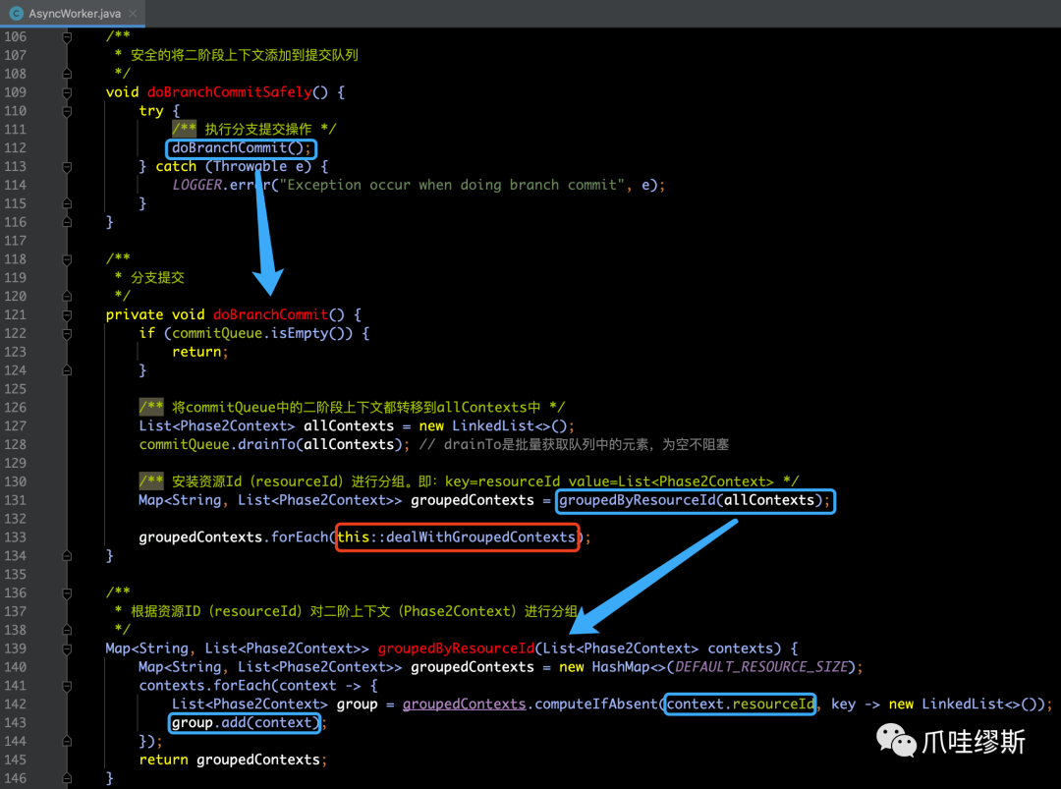Click the drainTo inline comment on line 128

click(574, 444)
